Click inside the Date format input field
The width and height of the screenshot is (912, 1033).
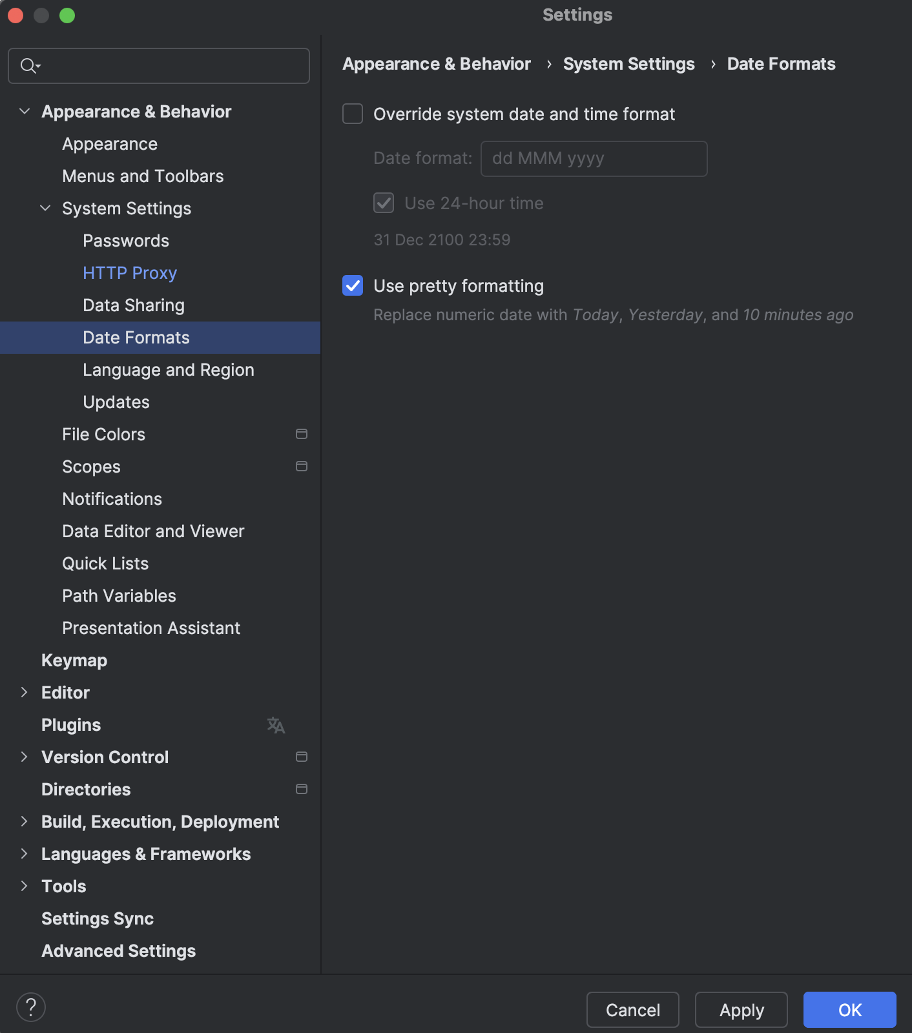(x=593, y=158)
